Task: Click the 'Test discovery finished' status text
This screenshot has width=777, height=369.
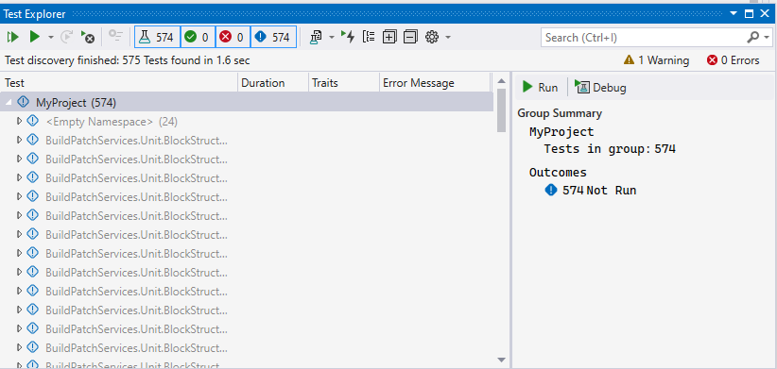Action: pos(128,60)
